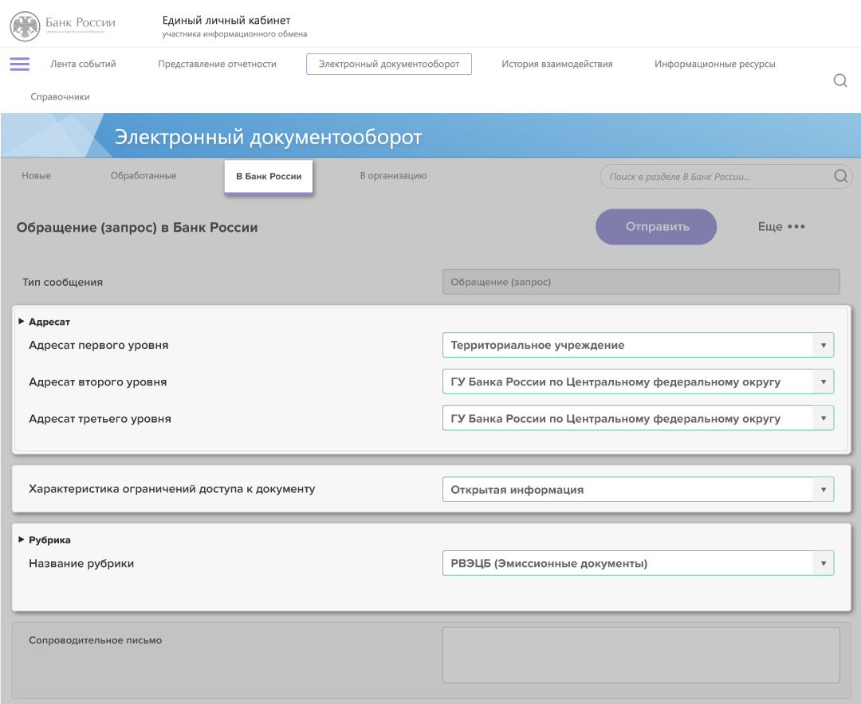861x704 pixels.
Task: Click the Сопроводительное письмо text area
Action: [641, 655]
